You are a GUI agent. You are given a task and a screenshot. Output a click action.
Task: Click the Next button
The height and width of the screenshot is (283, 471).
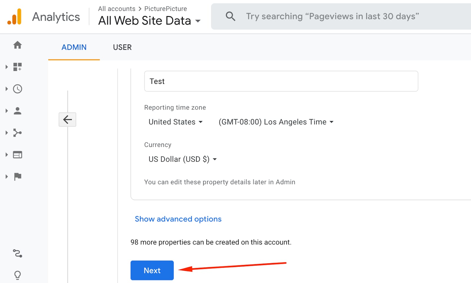[x=152, y=270]
